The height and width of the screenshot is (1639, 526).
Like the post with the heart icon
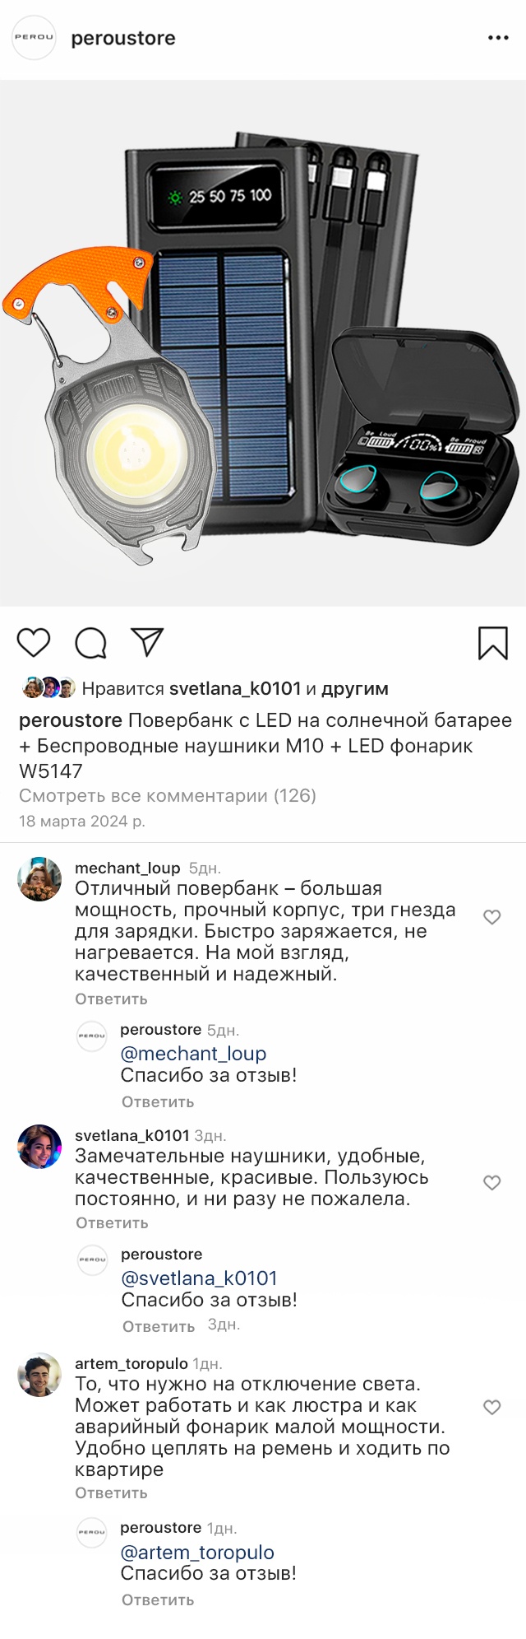pyautogui.click(x=34, y=642)
